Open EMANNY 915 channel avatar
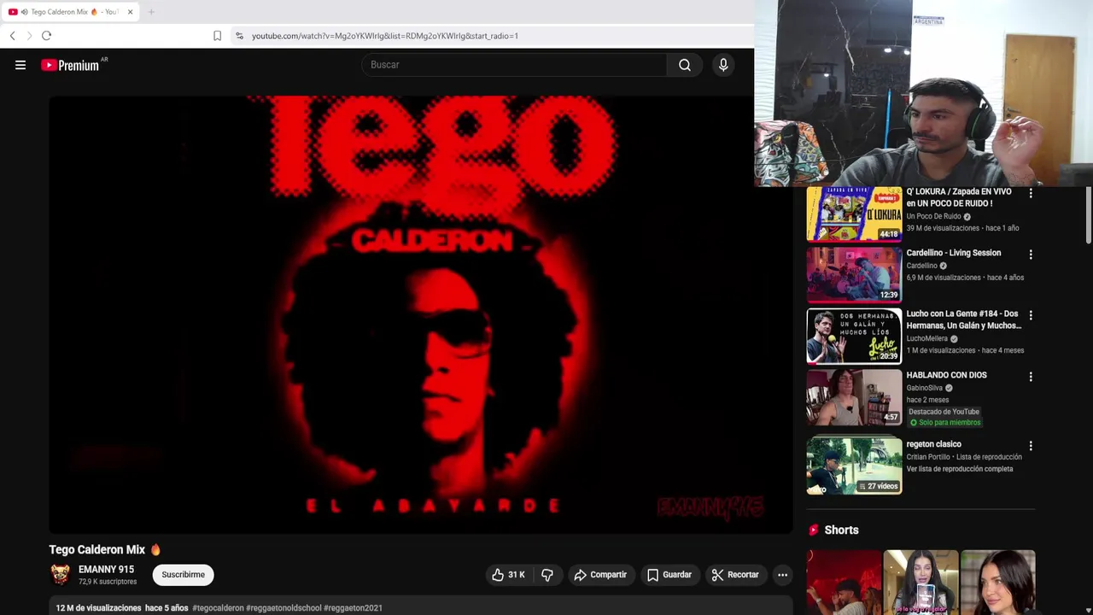 [61, 575]
